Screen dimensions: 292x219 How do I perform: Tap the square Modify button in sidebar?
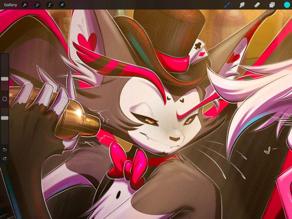click(5, 99)
